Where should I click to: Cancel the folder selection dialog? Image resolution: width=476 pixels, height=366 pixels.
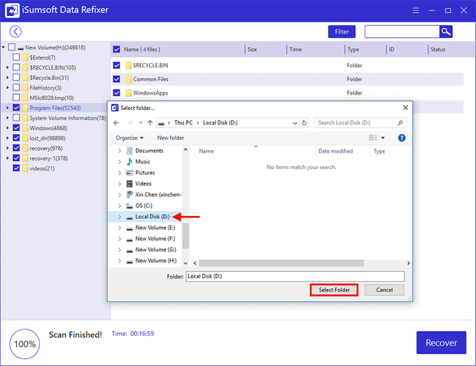[x=384, y=290]
